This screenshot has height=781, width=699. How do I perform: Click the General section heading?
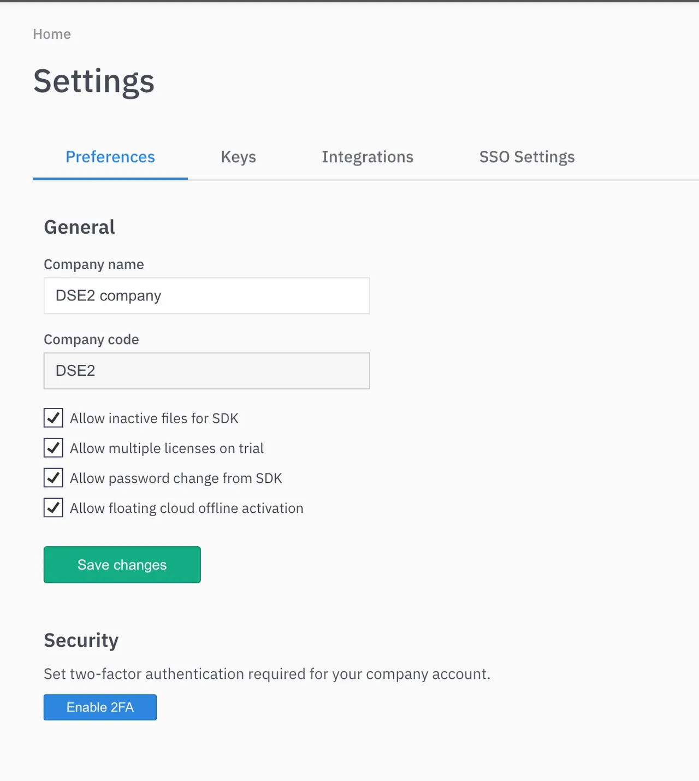[79, 227]
